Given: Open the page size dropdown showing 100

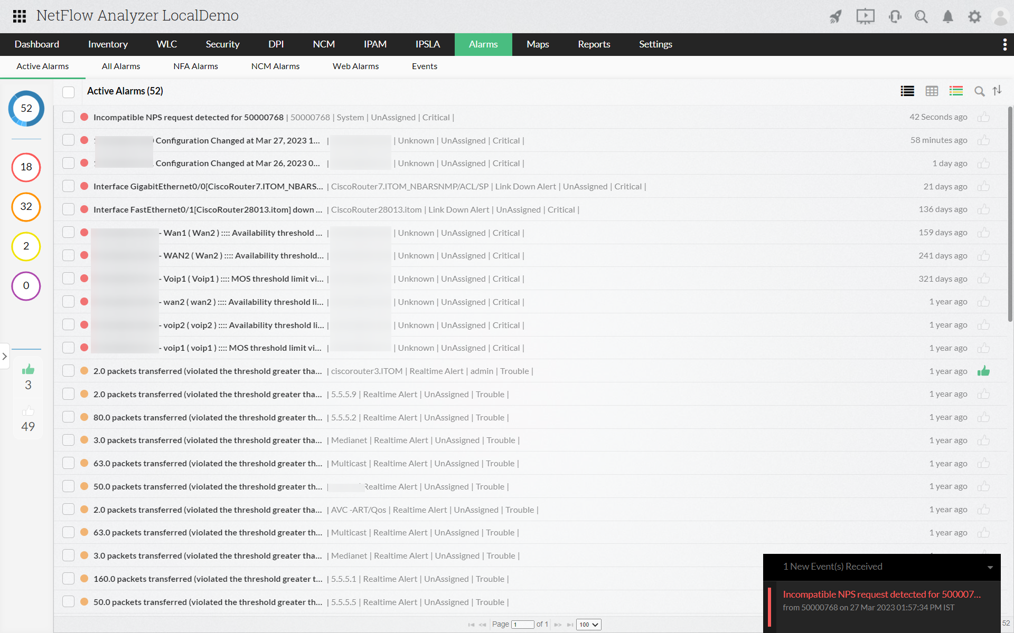Looking at the screenshot, I should (588, 624).
